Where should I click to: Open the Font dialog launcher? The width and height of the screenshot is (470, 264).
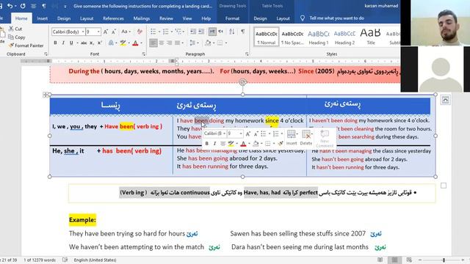pyautogui.click(x=144, y=54)
